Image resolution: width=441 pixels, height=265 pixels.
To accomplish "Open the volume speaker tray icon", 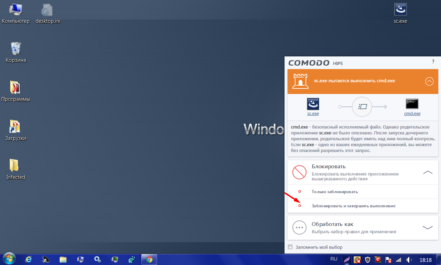I will 409,259.
